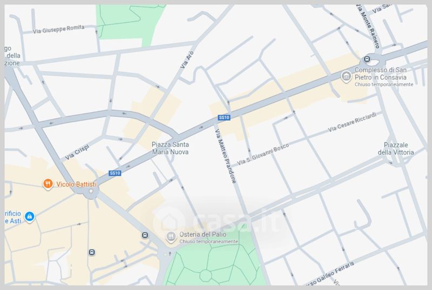The height and width of the screenshot is (290, 432).
Task: Click the blue circular marker near 'e Asti'
Action: tap(30, 216)
